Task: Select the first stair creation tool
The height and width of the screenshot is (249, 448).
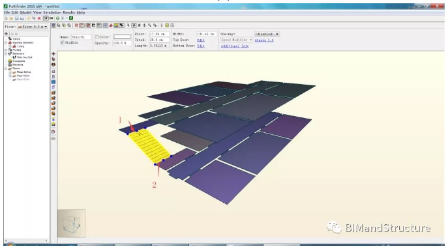Action: 53,93
